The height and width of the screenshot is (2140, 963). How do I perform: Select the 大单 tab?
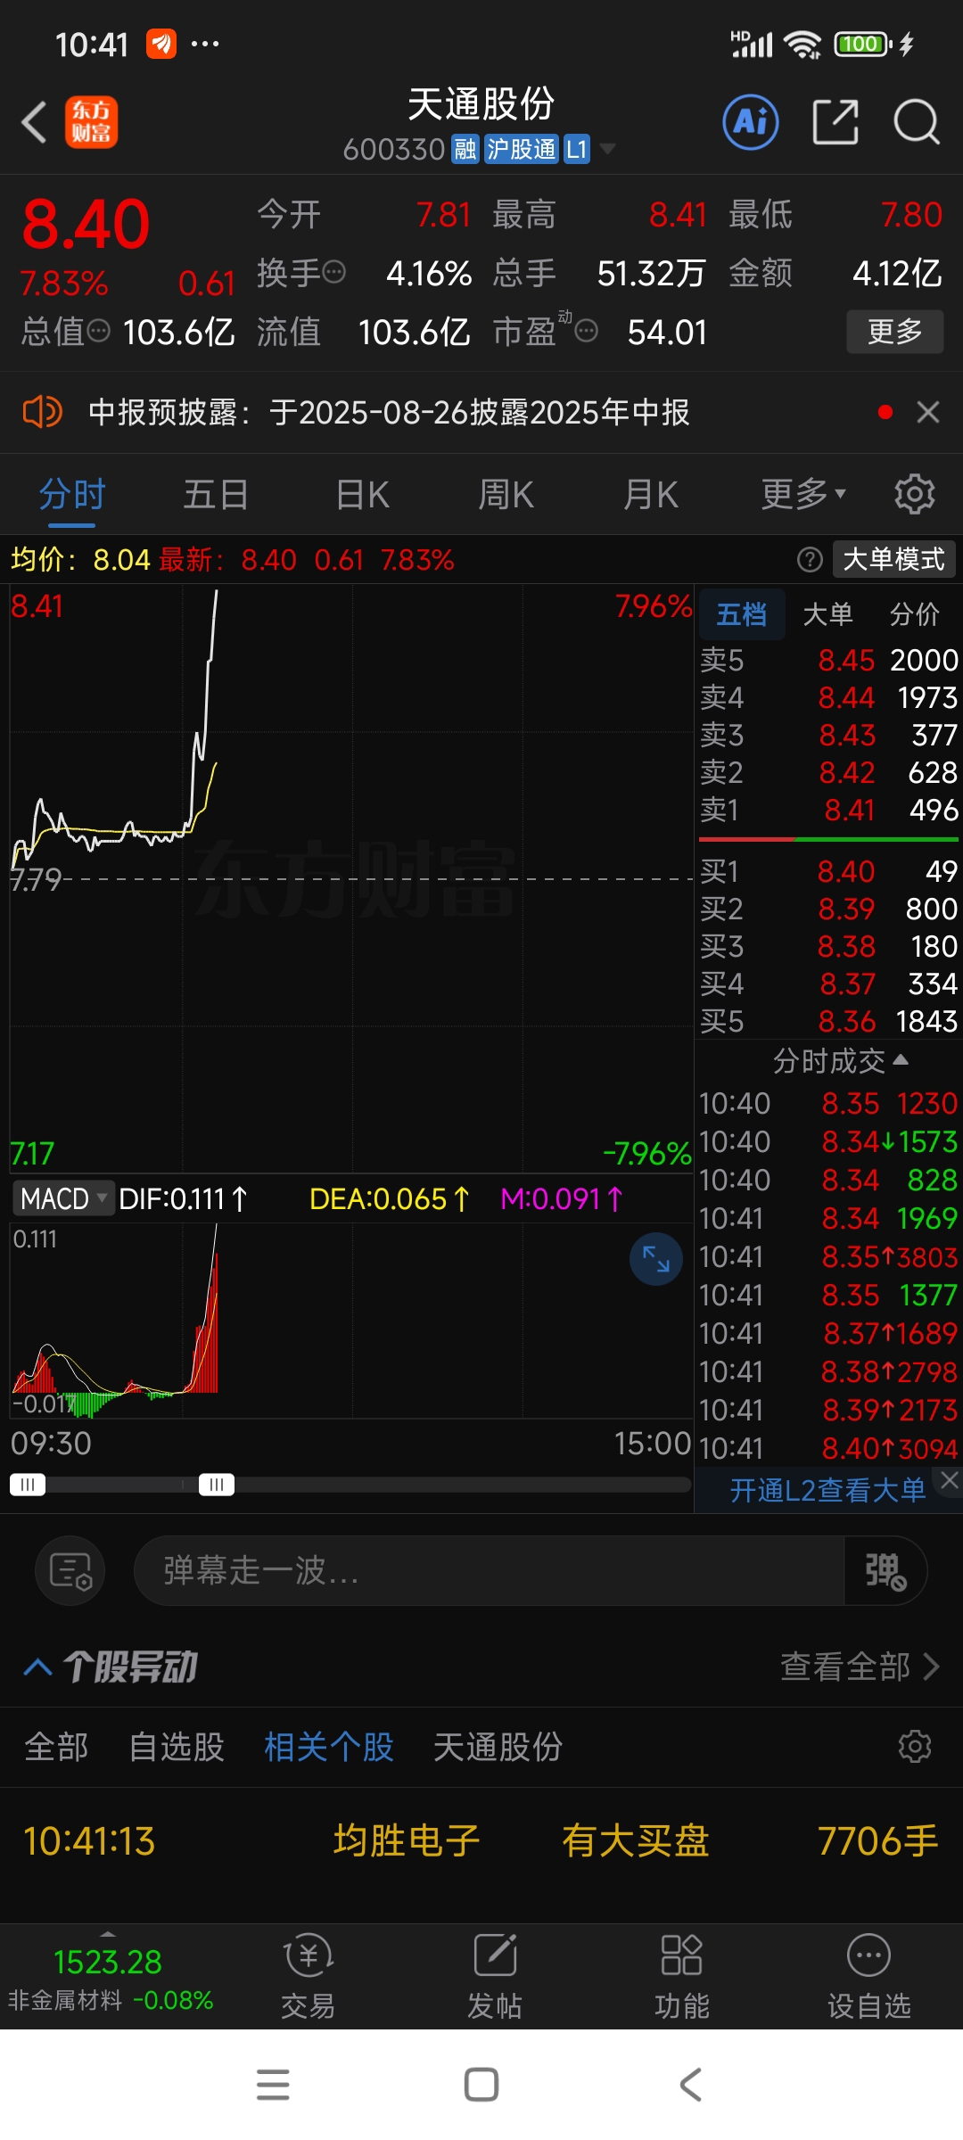827,613
